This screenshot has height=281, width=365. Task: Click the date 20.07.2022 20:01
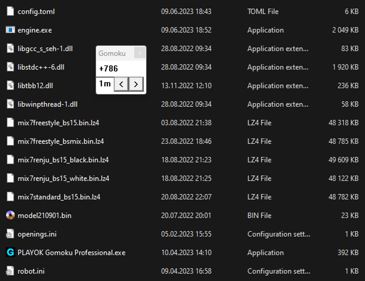tap(186, 215)
